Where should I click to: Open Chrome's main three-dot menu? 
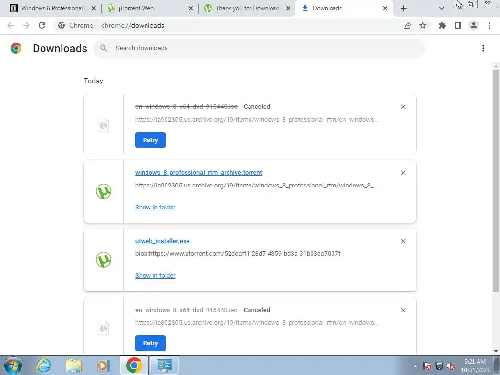(x=489, y=25)
